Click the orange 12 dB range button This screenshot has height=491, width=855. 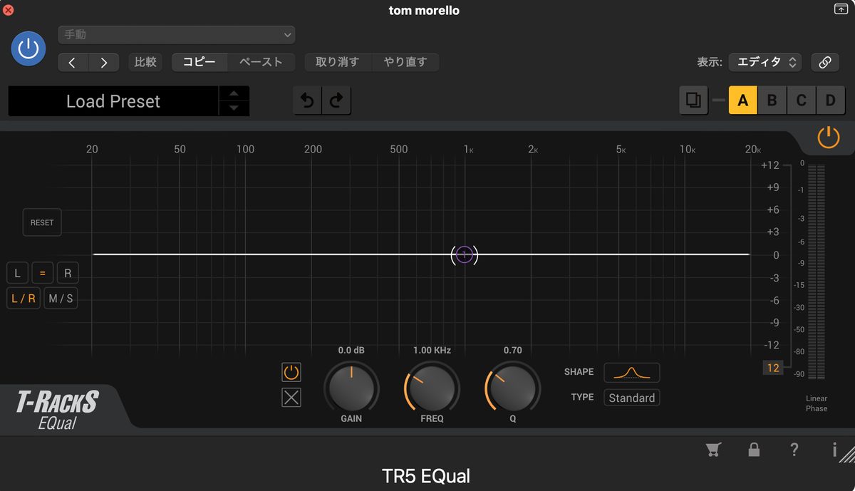click(x=773, y=368)
